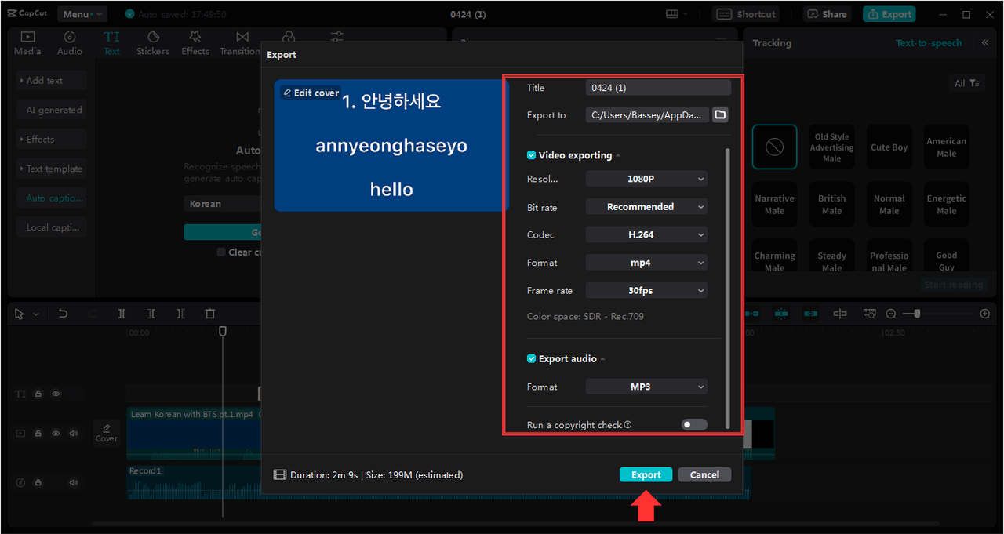Collapse the right panel with double chevron
The width and height of the screenshot is (1004, 534).
[x=985, y=43]
